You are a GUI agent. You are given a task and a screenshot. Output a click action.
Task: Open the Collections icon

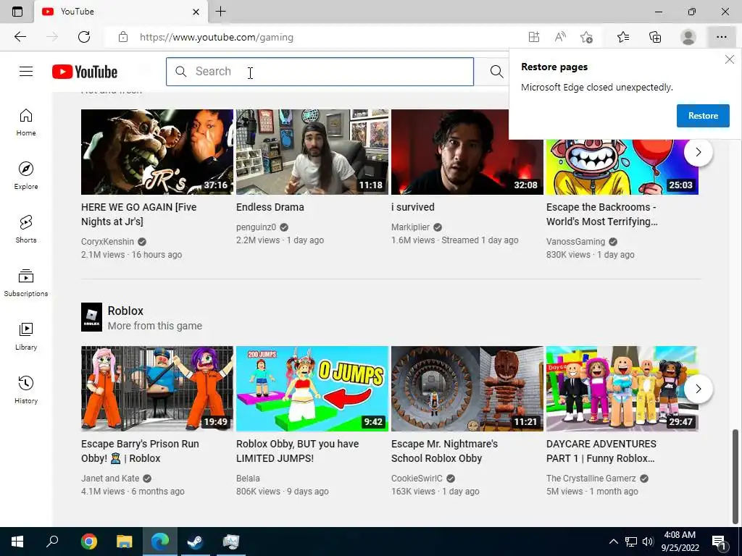[x=655, y=37]
